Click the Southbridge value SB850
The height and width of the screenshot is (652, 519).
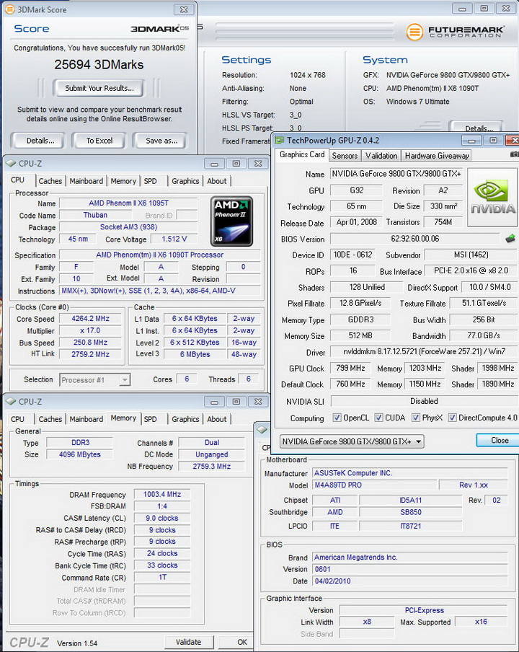(x=411, y=512)
